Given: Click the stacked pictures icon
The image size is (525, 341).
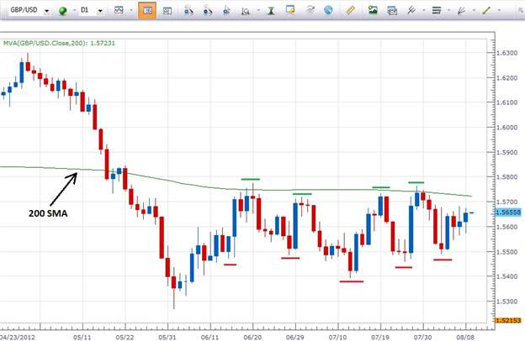Looking at the screenshot, I should click(x=392, y=11).
